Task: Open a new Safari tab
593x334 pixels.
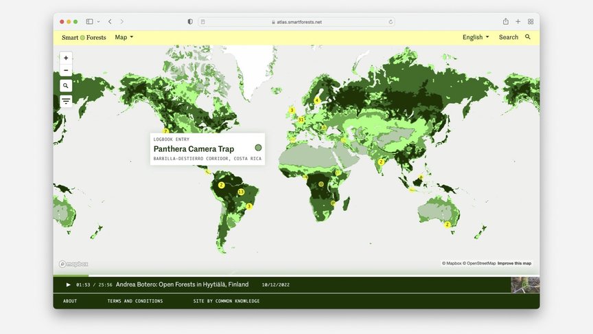Action: (x=518, y=21)
